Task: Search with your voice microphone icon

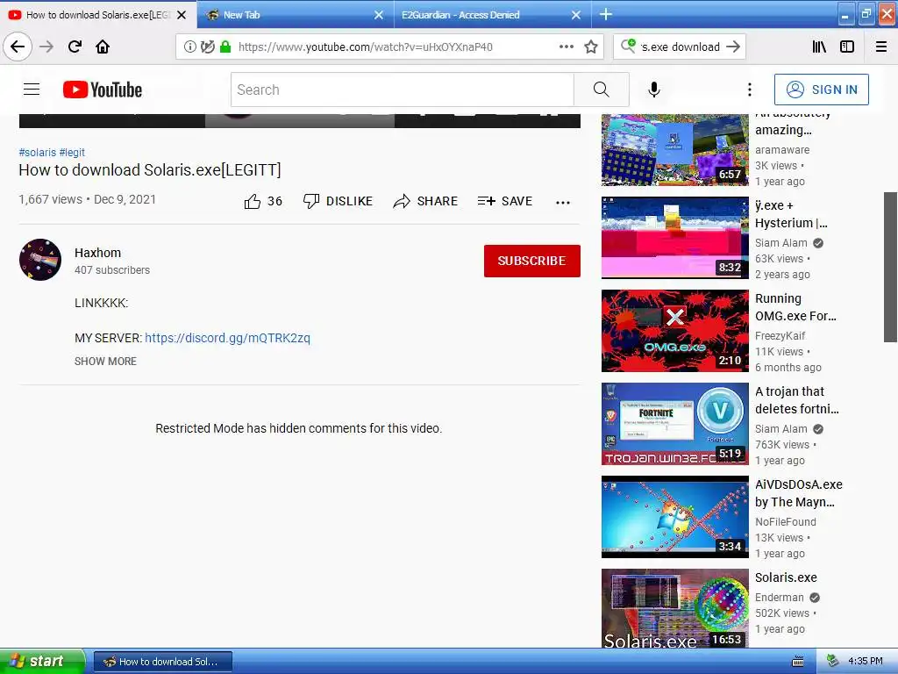Action: [654, 90]
